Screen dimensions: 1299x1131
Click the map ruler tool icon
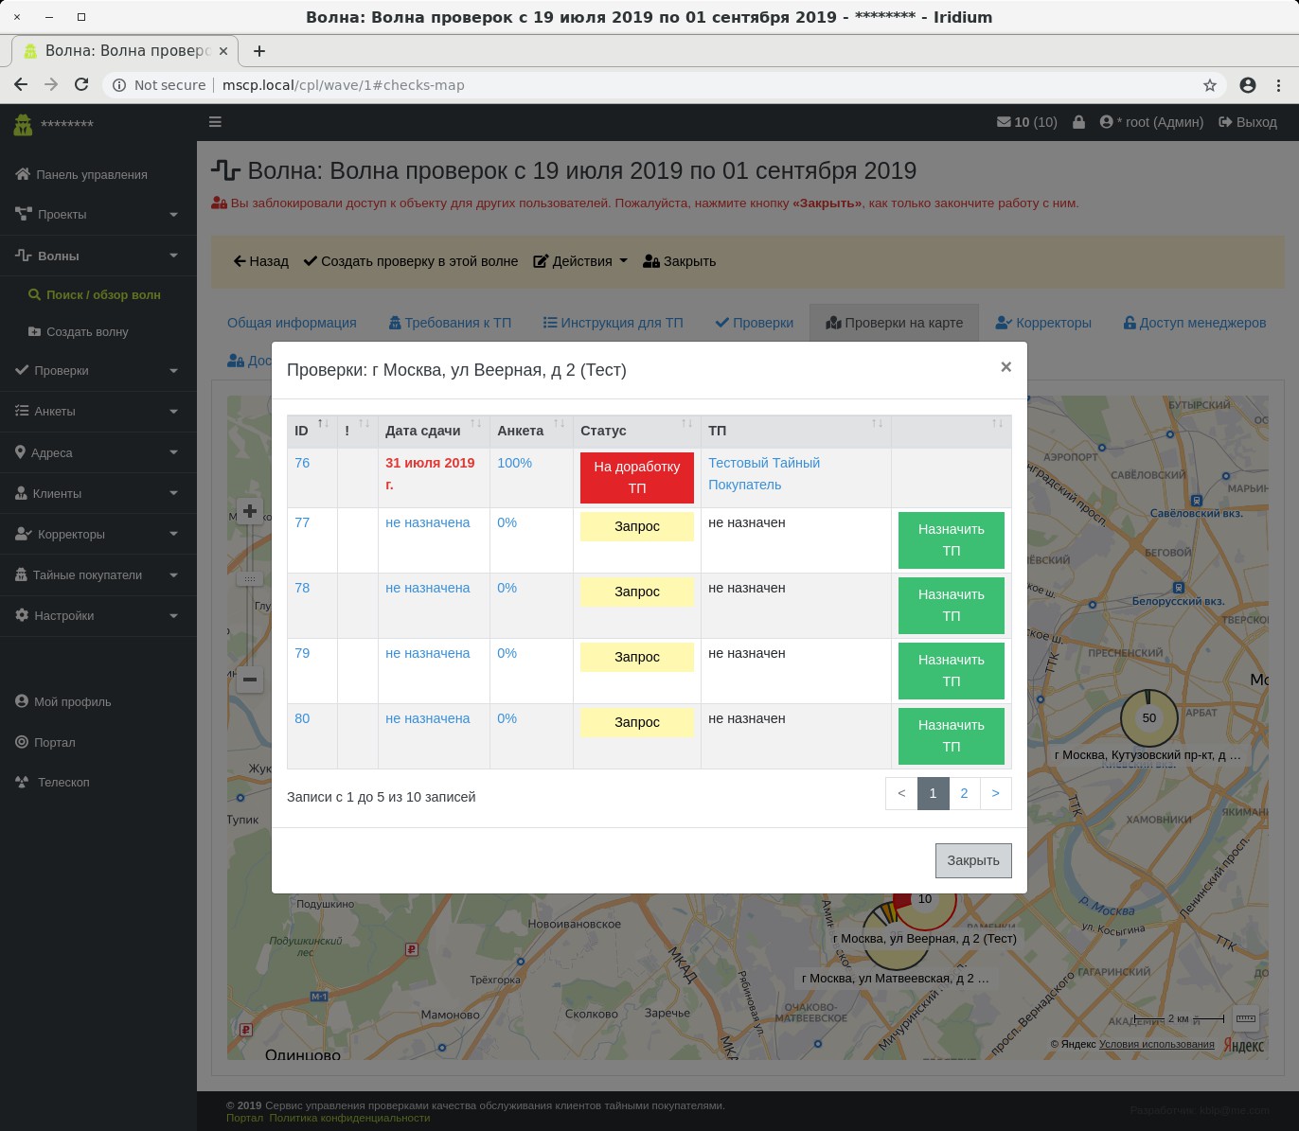point(1246,1018)
